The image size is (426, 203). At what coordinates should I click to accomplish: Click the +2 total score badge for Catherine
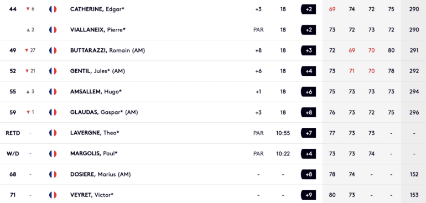coord(308,9)
